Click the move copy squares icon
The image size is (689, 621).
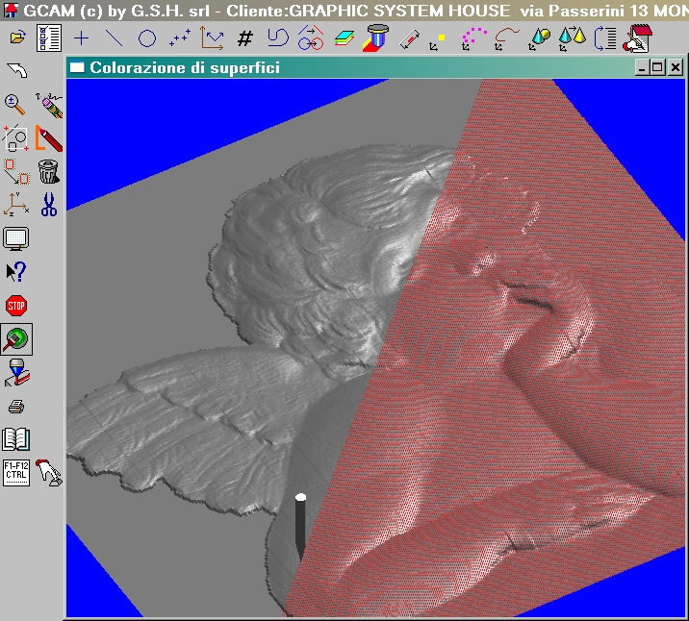(x=16, y=172)
